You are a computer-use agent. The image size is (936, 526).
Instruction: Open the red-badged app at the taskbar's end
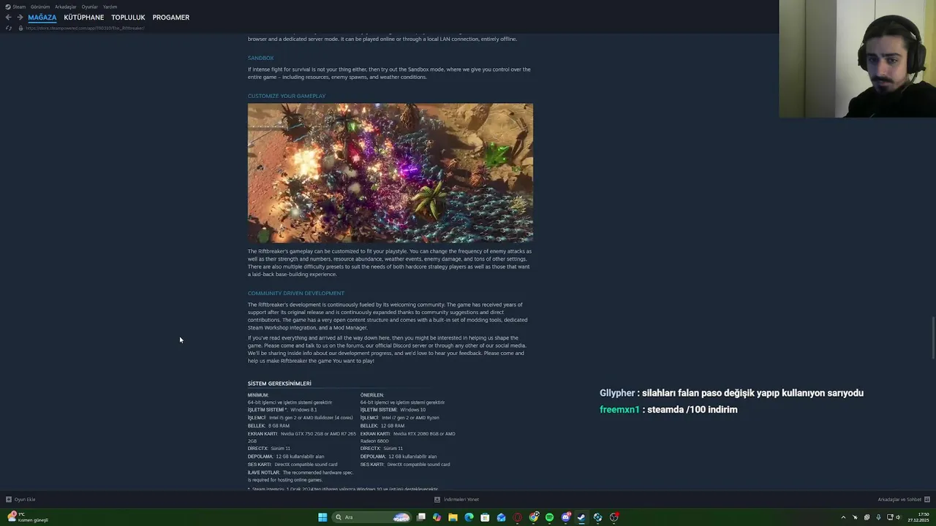[x=614, y=517]
